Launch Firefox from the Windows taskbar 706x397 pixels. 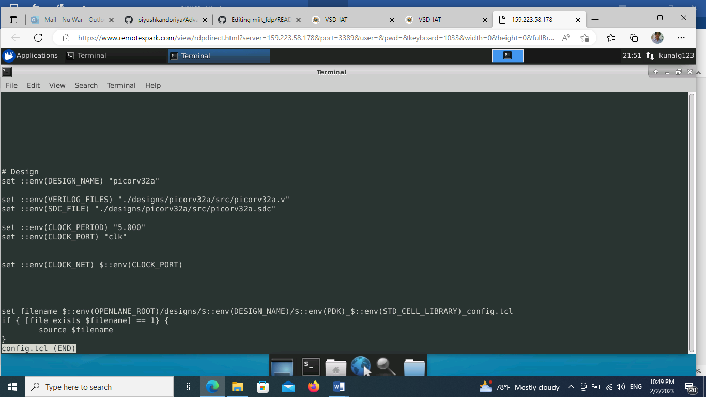(x=314, y=387)
